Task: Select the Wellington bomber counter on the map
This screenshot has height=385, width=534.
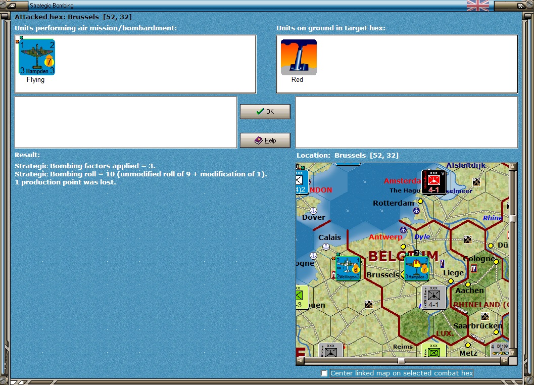Action: (x=348, y=268)
